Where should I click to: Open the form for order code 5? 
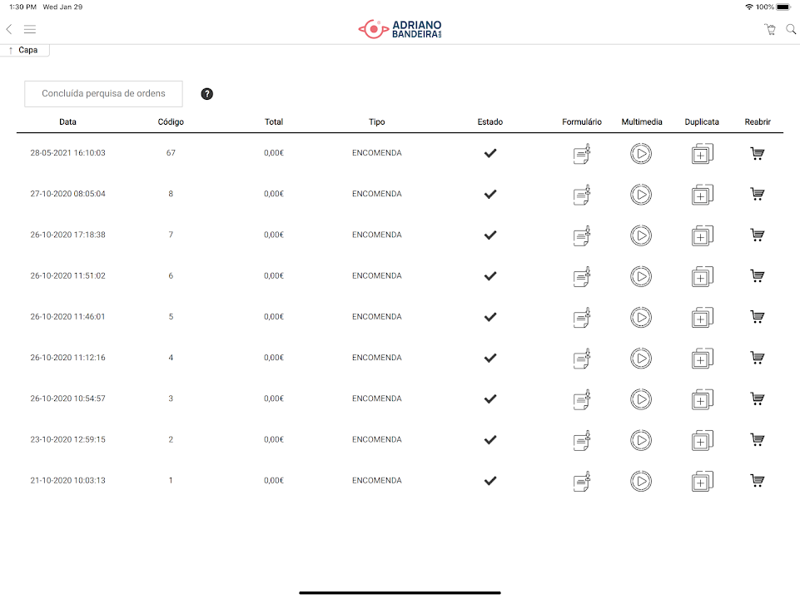tap(582, 317)
